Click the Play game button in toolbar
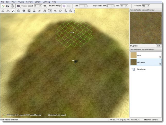 [x=12, y=6]
